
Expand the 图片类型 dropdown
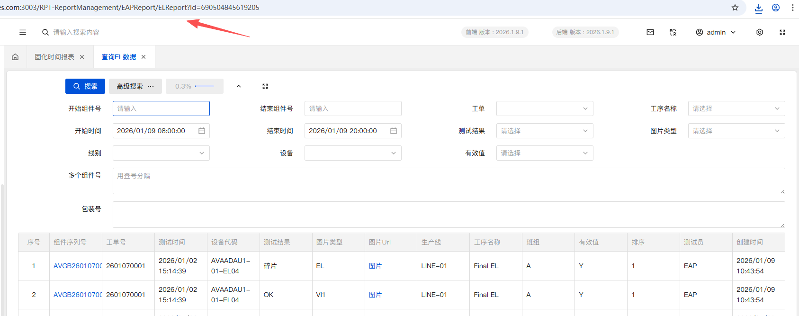[x=736, y=131]
